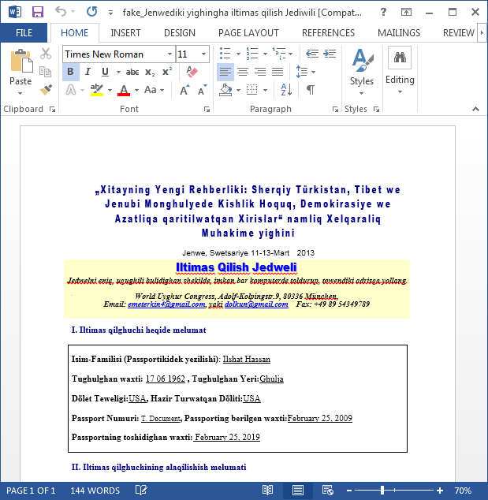Toggle Bold formatting
488x500 pixels.
coord(71,72)
